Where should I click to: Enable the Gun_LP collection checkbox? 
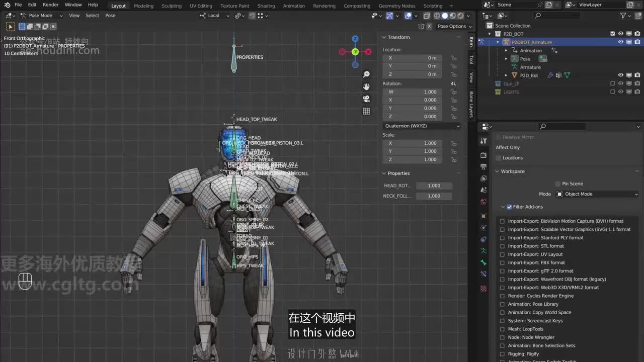coord(612,83)
